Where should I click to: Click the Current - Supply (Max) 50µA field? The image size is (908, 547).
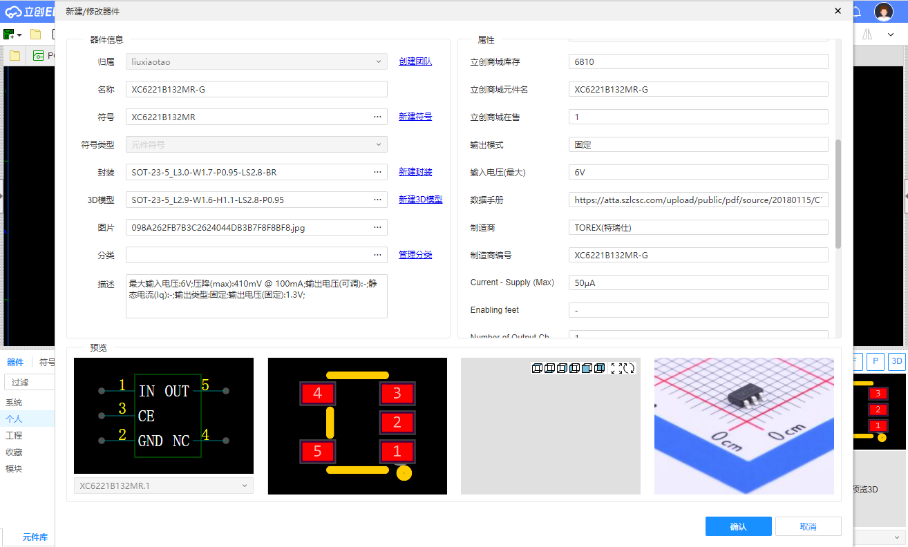(698, 282)
